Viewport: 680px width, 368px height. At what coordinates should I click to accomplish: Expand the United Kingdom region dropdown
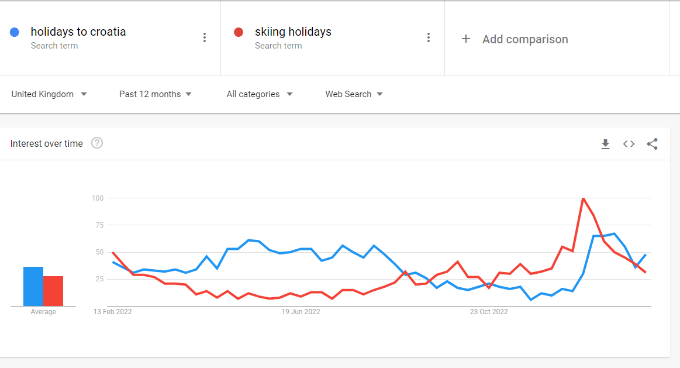(x=49, y=94)
